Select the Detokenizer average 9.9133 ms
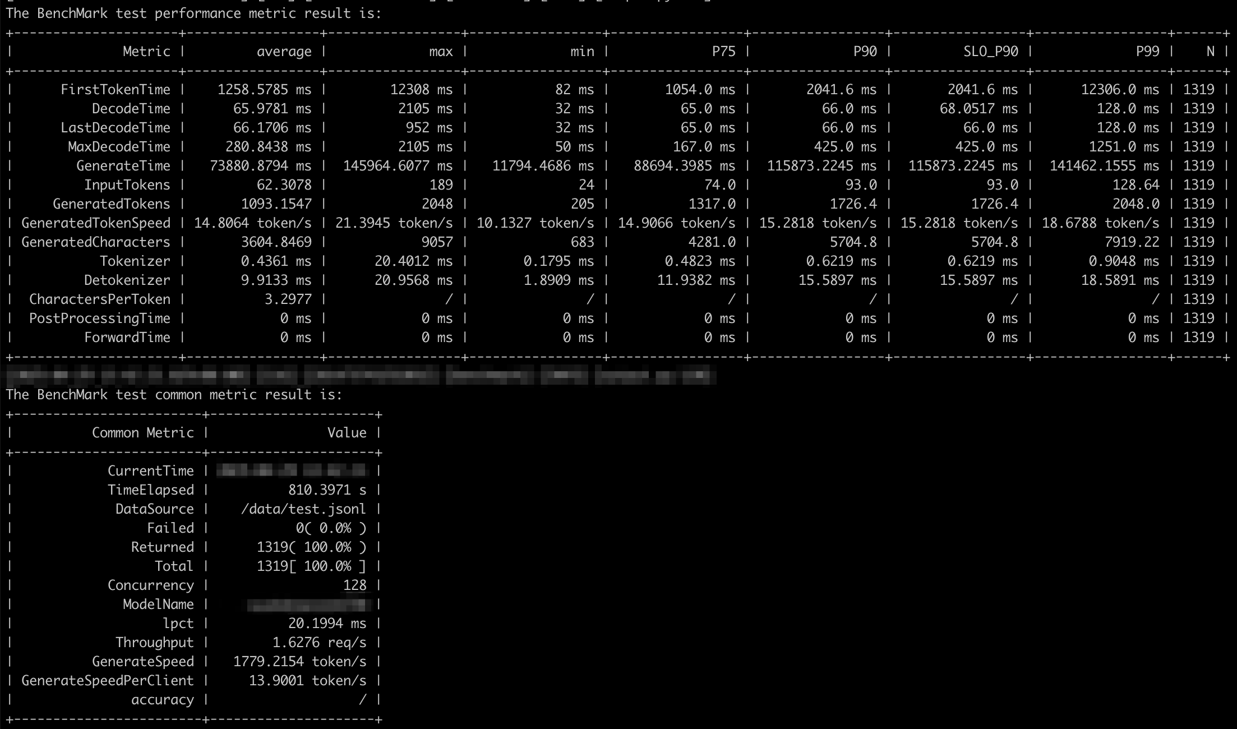The image size is (1237, 729). [x=276, y=280]
